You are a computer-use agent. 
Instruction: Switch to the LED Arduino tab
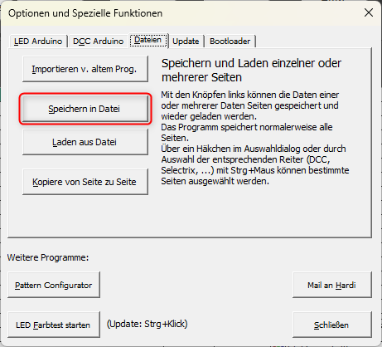tap(38, 42)
